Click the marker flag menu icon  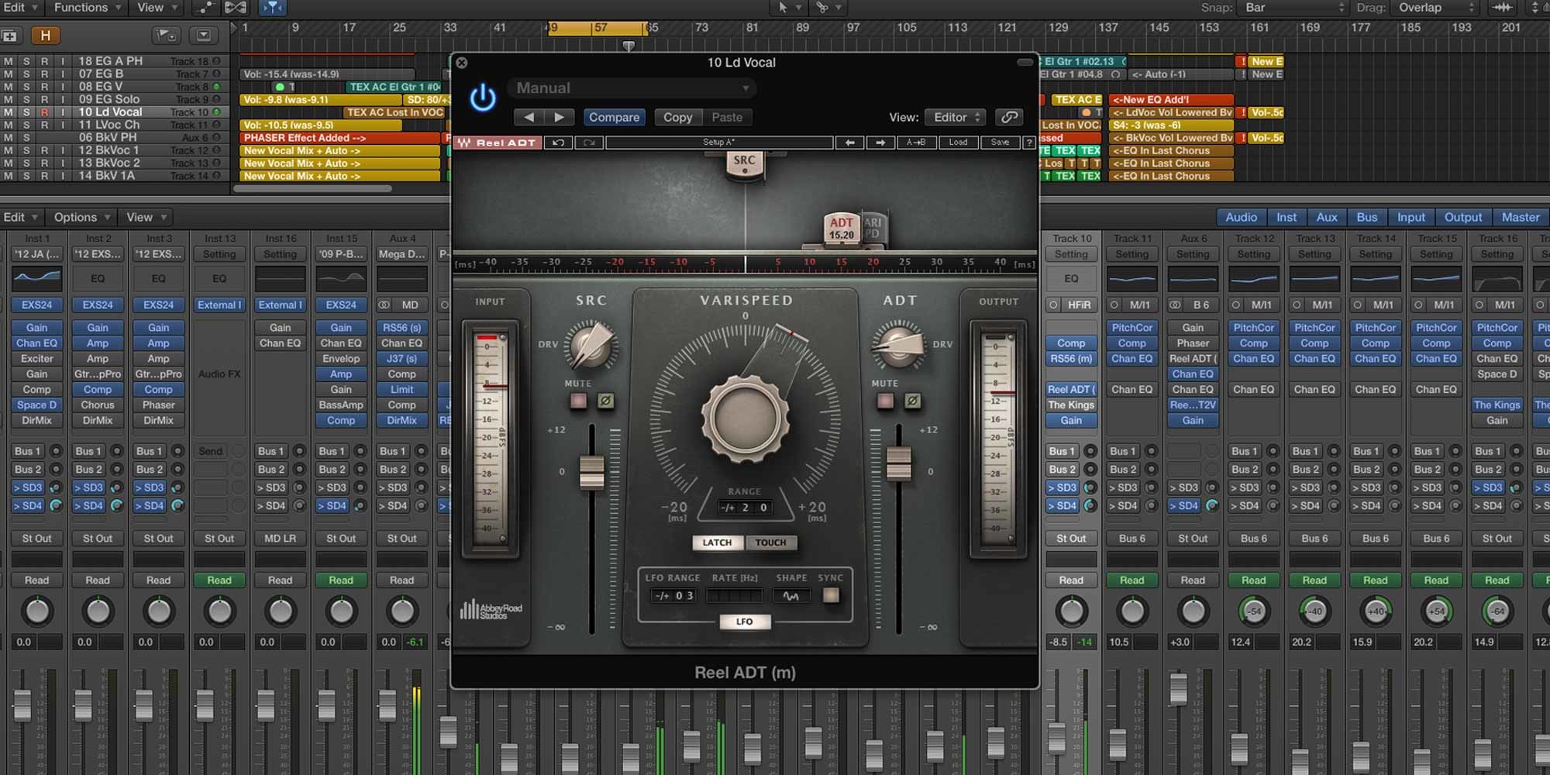tap(166, 36)
